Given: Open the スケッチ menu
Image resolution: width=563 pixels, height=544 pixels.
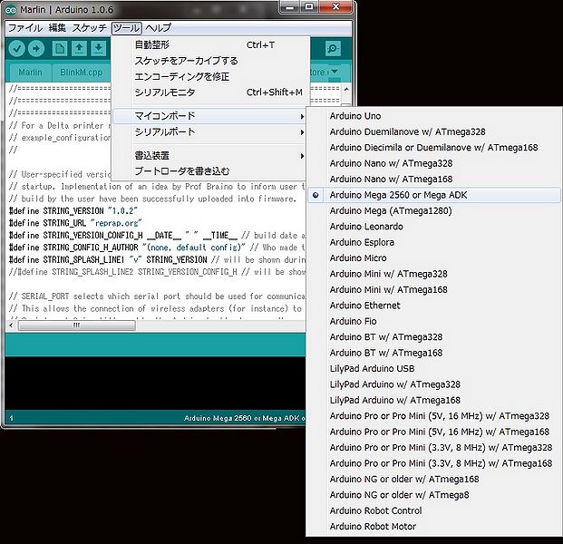Looking at the screenshot, I should pos(90,27).
